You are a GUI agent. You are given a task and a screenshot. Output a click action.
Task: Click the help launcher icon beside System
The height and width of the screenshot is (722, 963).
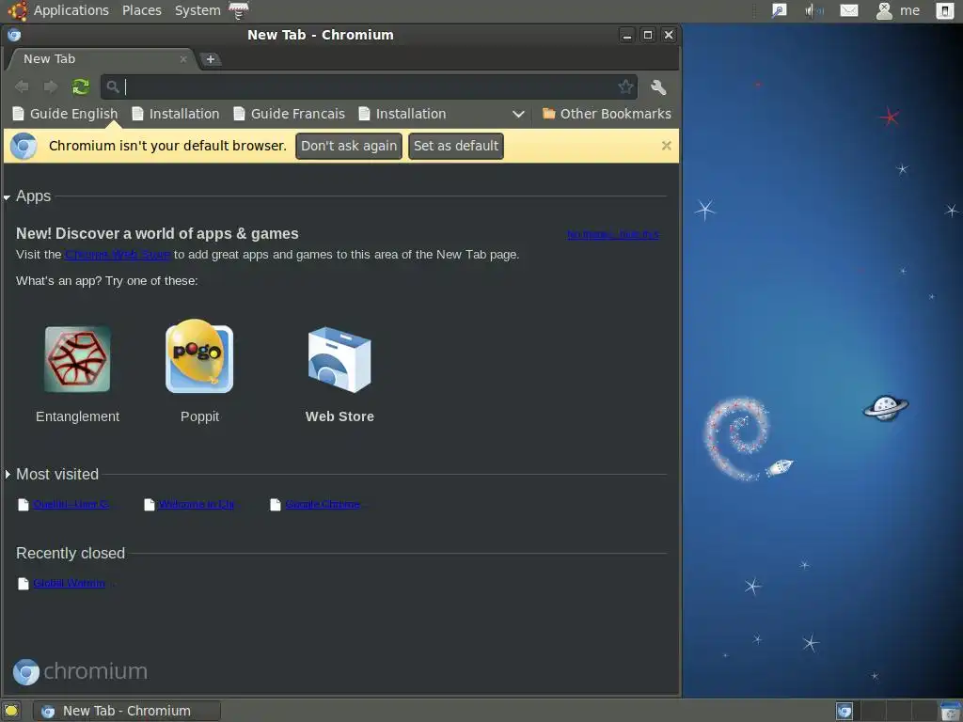click(x=238, y=10)
